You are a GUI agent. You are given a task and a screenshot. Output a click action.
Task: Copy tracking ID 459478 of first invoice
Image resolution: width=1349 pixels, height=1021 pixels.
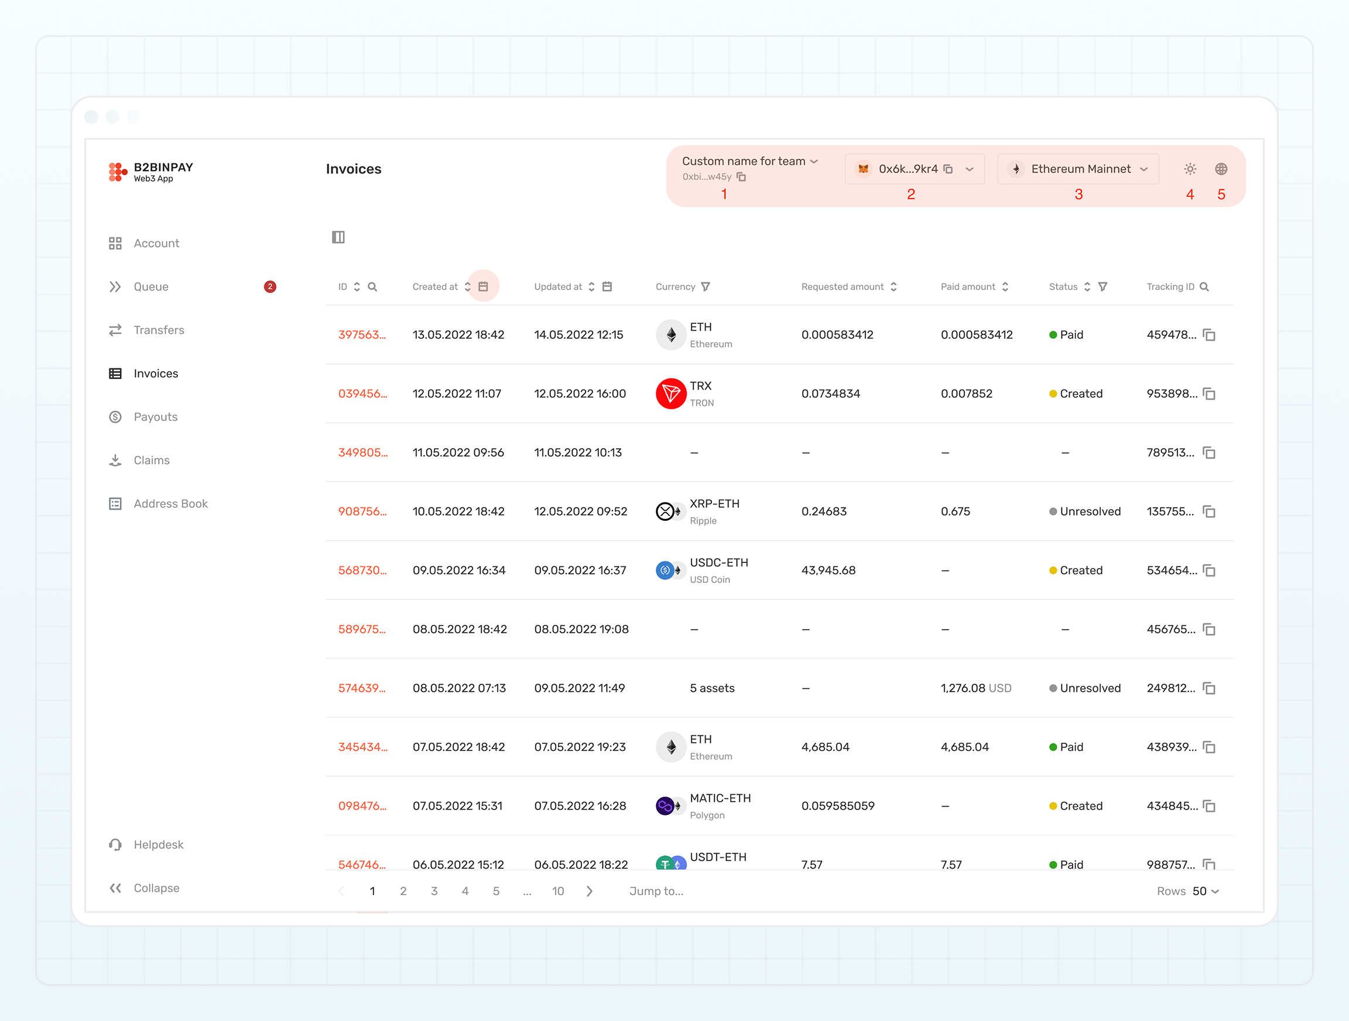pos(1208,335)
